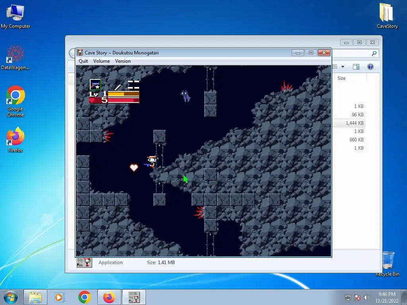Toggle the Explorer preview pane button
Viewport: 407px width, 305px height.
[x=356, y=67]
